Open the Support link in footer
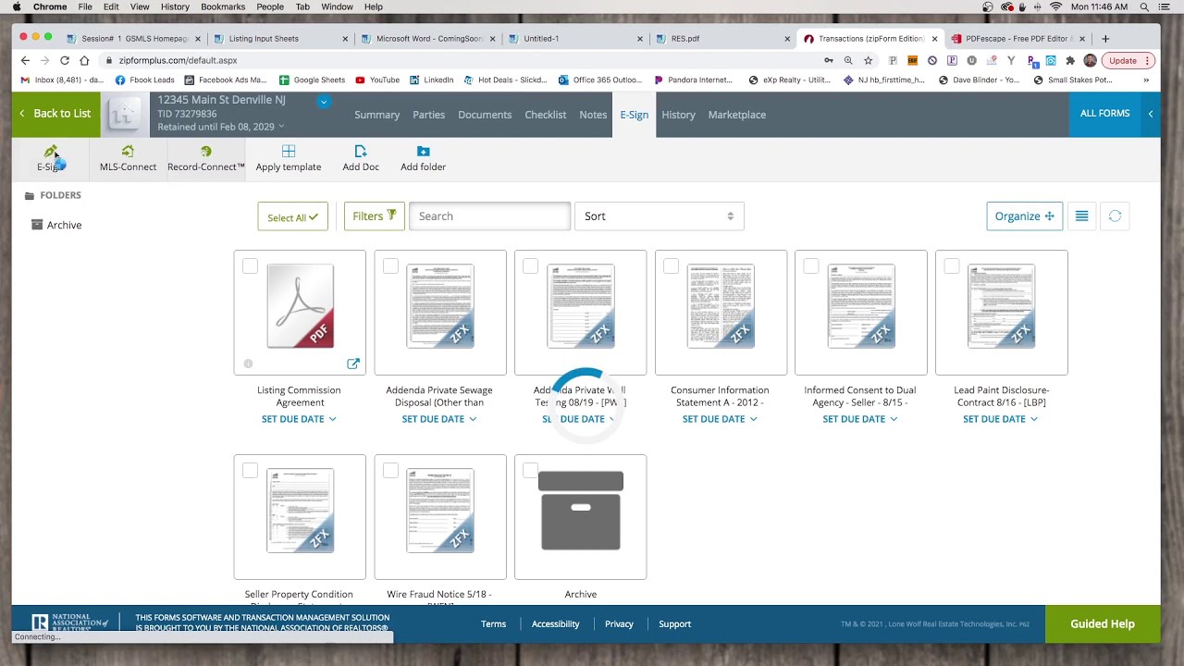Viewport: 1184px width, 666px height. pyautogui.click(x=674, y=624)
